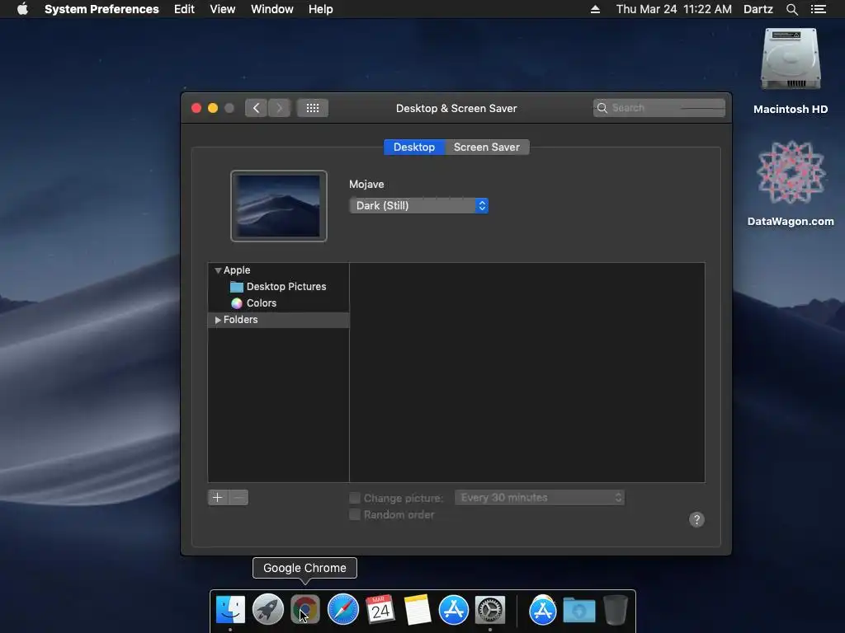Add a folder with the plus button
Viewport: 845px width, 633px height.
218,497
